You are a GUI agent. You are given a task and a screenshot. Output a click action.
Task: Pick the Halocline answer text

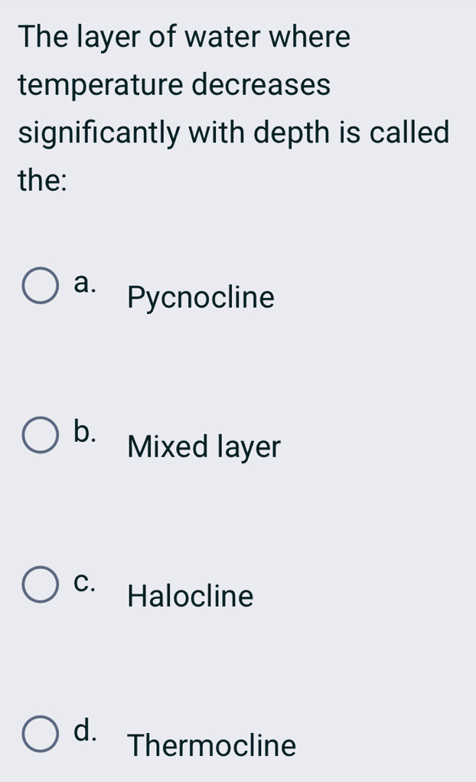pos(191,596)
